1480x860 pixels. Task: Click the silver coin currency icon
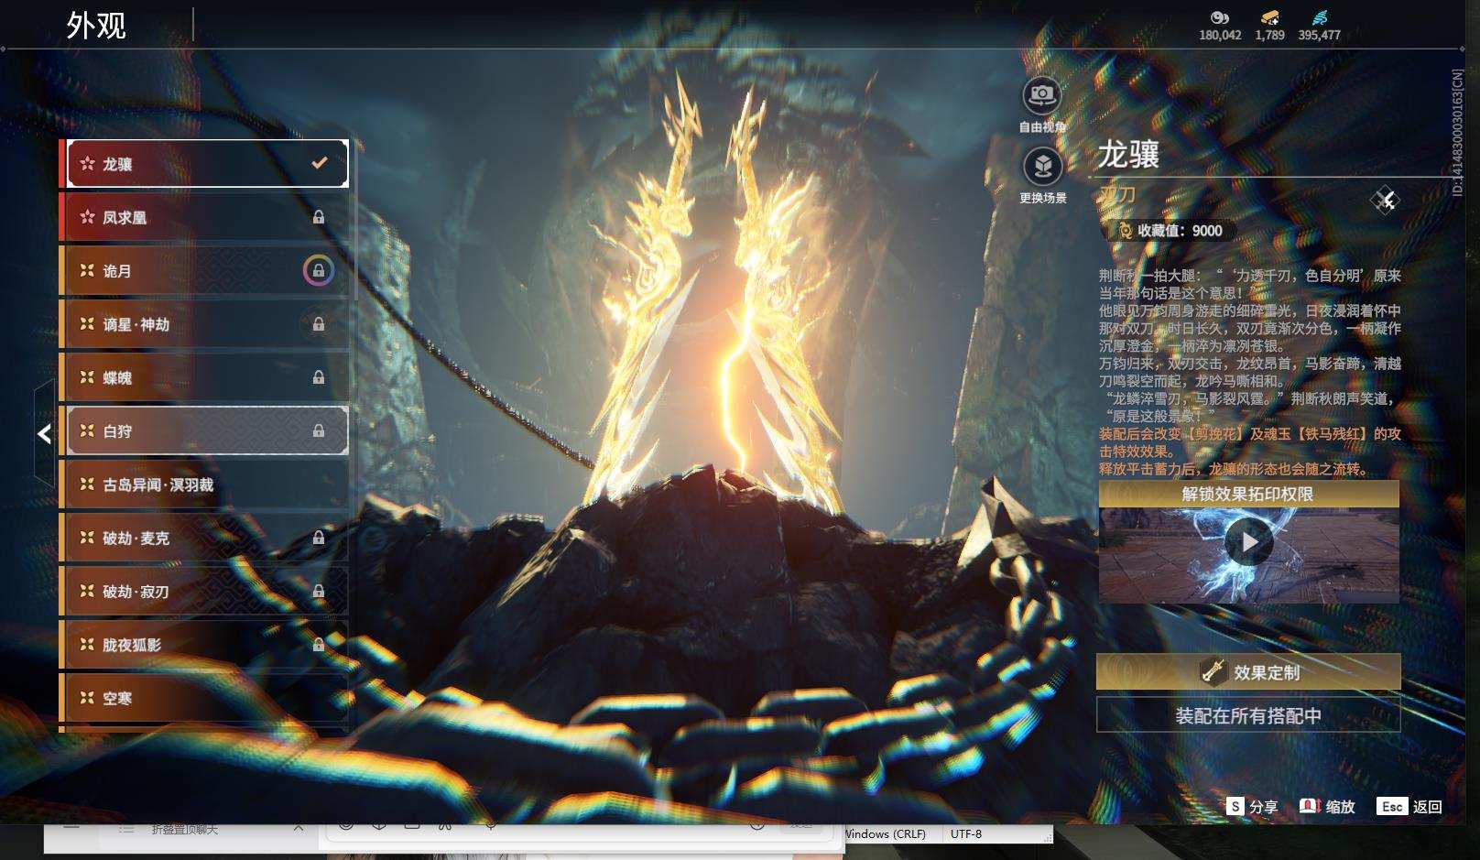coord(1220,17)
